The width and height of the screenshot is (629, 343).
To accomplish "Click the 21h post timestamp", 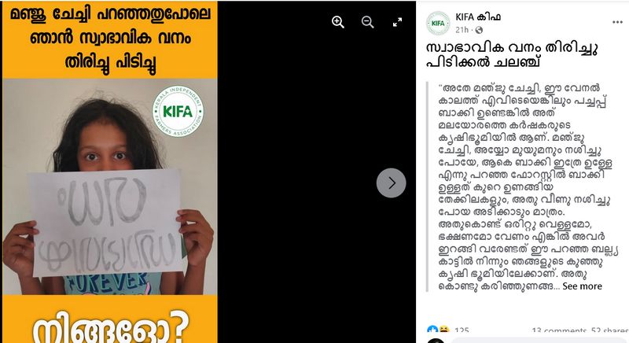I will (x=462, y=30).
